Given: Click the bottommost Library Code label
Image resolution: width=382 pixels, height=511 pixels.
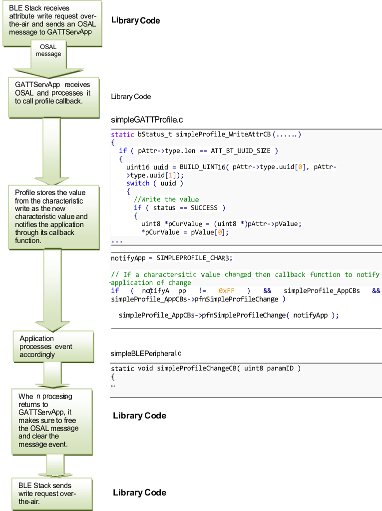Looking at the screenshot, I should click(139, 492).
